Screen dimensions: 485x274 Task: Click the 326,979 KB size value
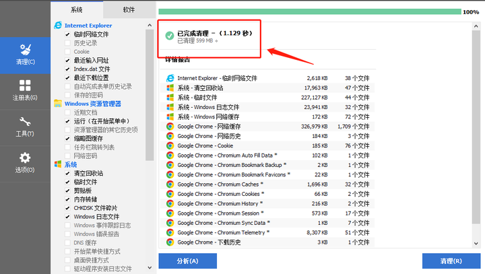coord(315,127)
